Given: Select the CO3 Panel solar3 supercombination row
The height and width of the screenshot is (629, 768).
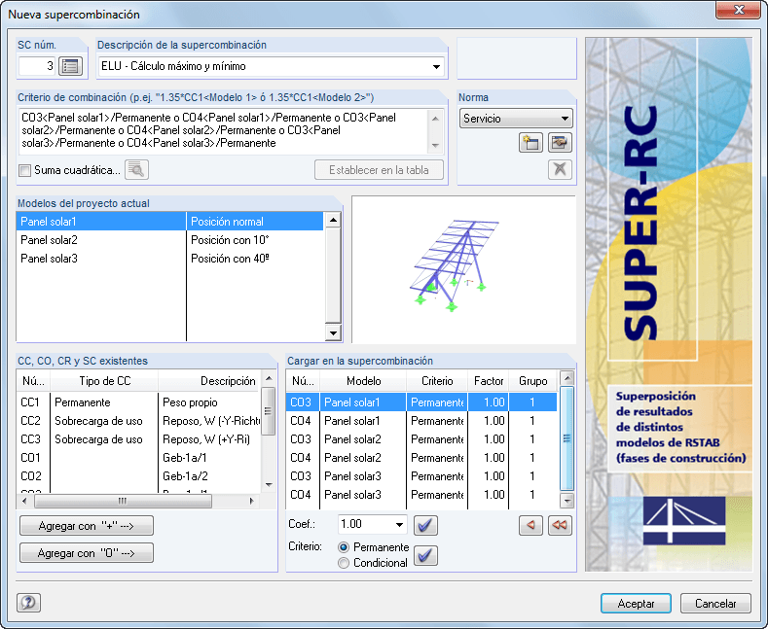Looking at the screenshot, I should (x=421, y=476).
